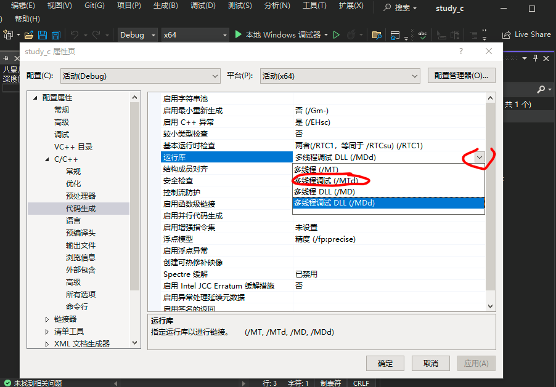Viewport: 556px width, 387px height.
Task: Open the 平台(P) 活动(x64) combo box
Action: 340,76
